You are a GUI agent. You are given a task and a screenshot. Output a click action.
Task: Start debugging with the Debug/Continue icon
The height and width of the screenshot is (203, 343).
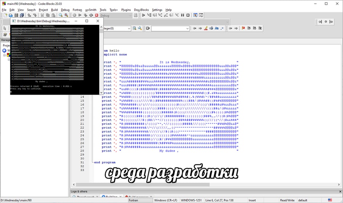(x=144, y=15)
